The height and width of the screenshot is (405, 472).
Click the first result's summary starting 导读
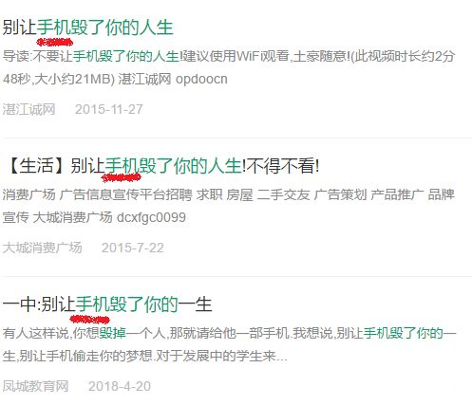(229, 67)
